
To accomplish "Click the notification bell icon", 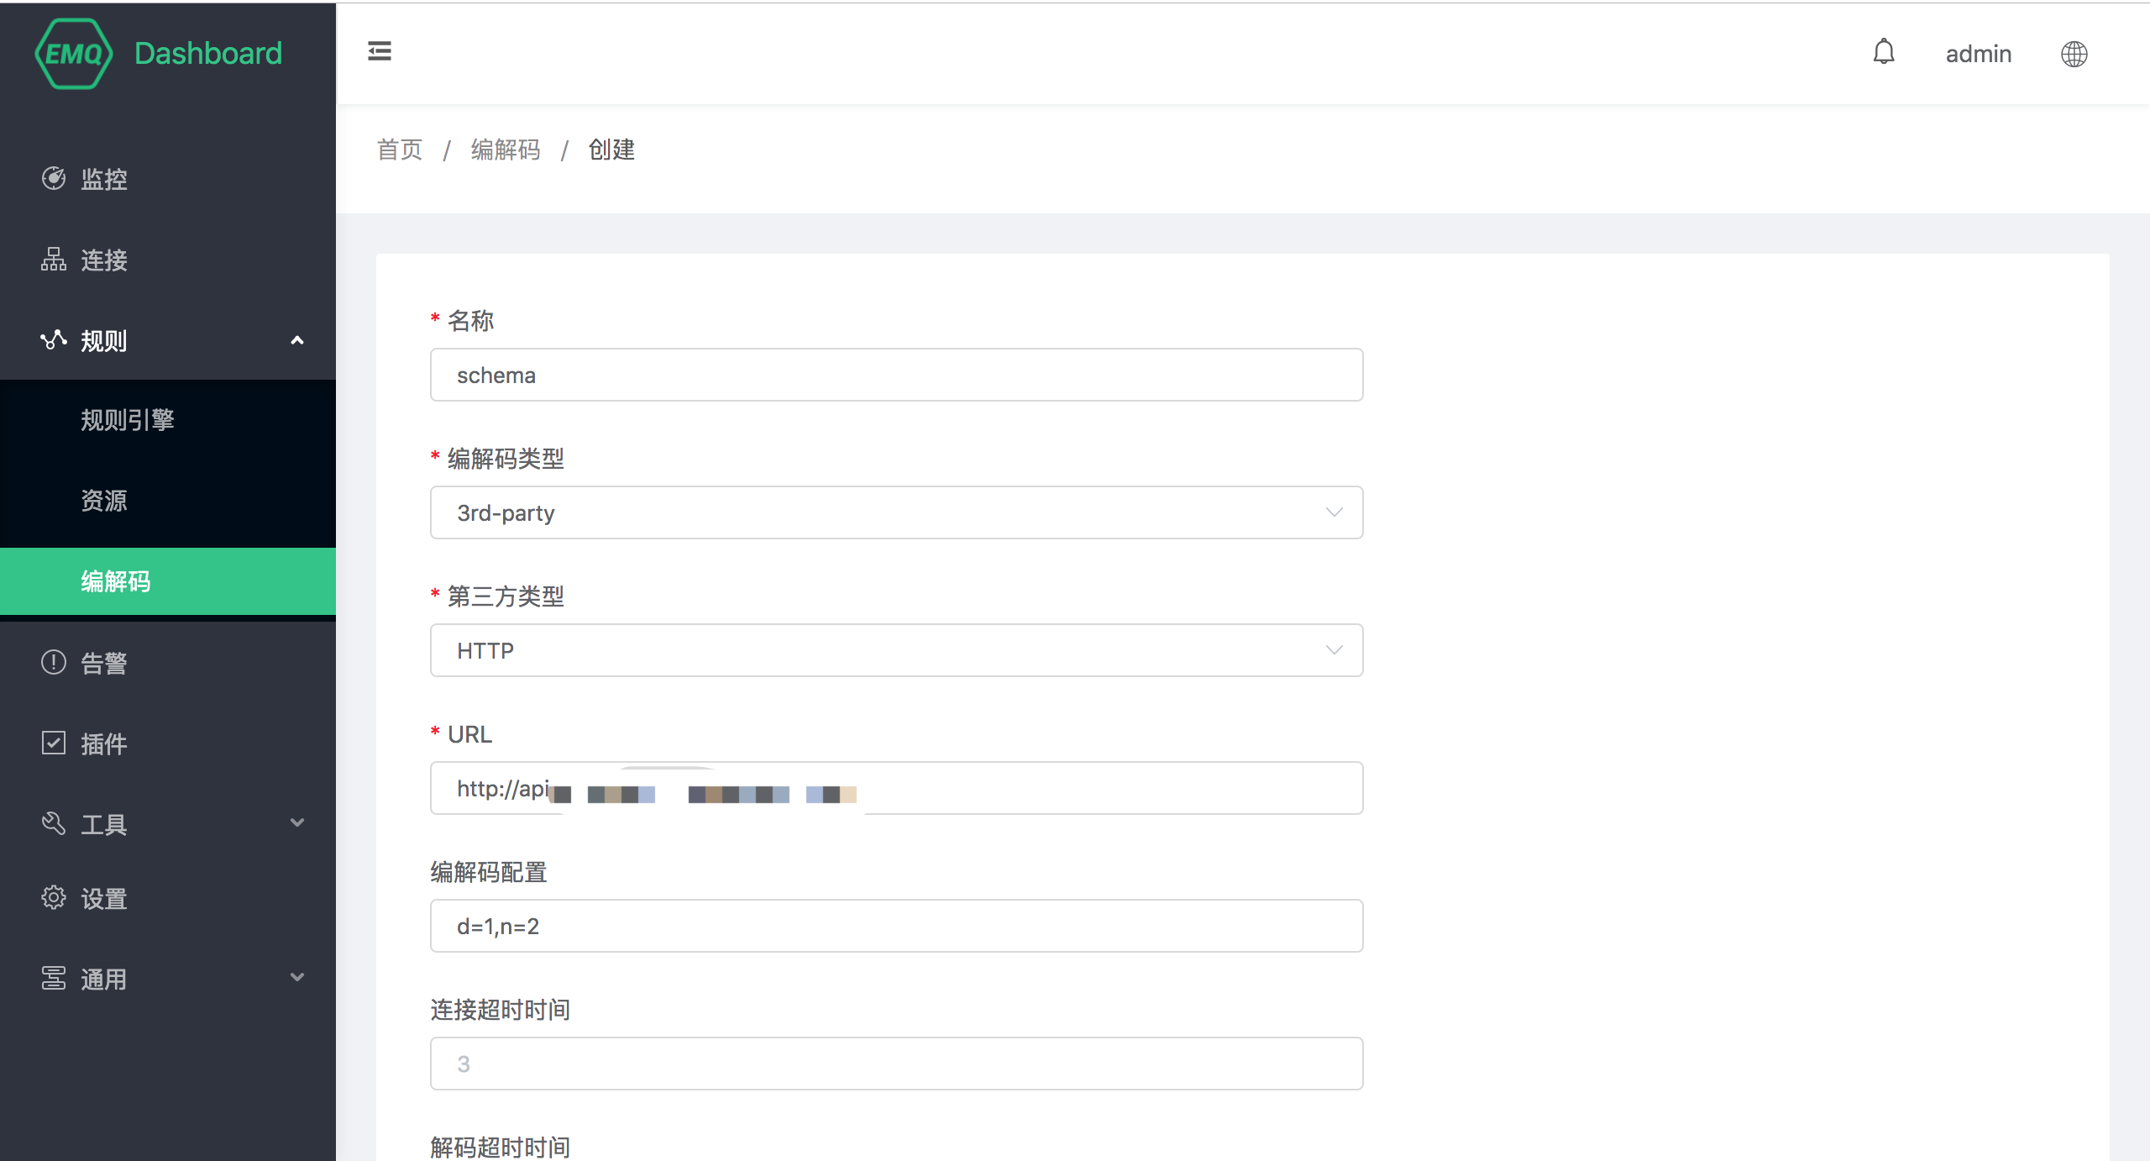I will tap(1884, 52).
